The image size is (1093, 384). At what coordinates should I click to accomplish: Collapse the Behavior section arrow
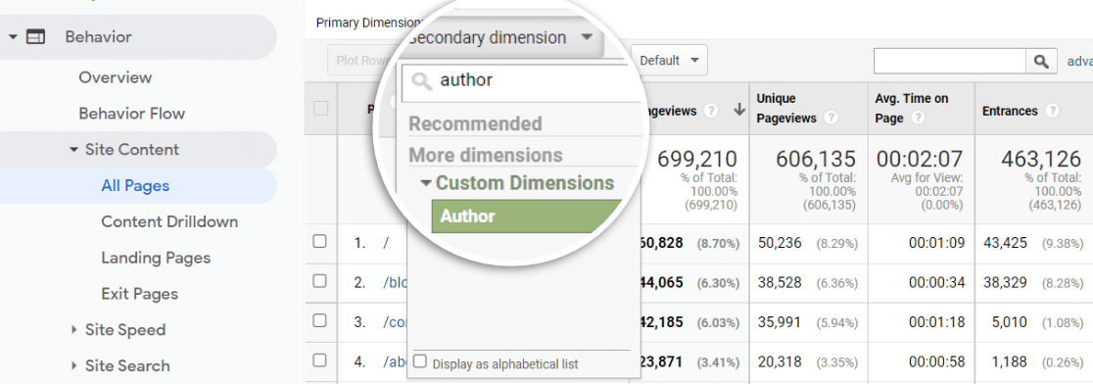coord(13,37)
